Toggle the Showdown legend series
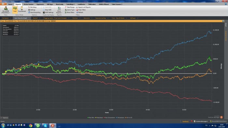 pyautogui.click(x=120, y=118)
